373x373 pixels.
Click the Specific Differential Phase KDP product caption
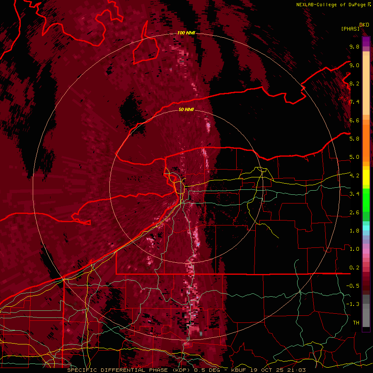186,370
